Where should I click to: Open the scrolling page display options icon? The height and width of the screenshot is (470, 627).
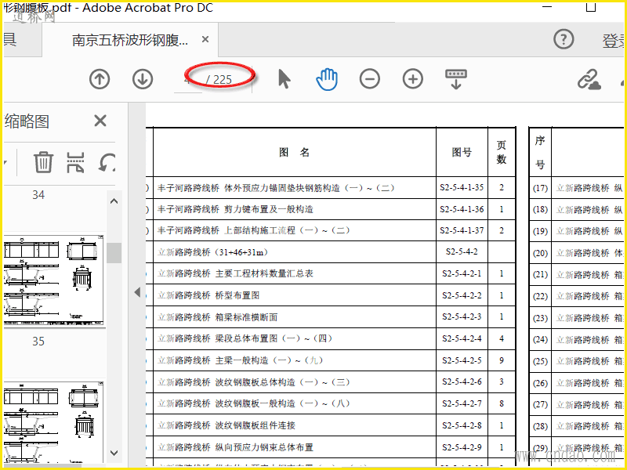pyautogui.click(x=456, y=79)
